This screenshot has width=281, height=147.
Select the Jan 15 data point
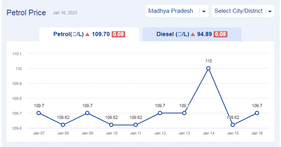pos(233,125)
